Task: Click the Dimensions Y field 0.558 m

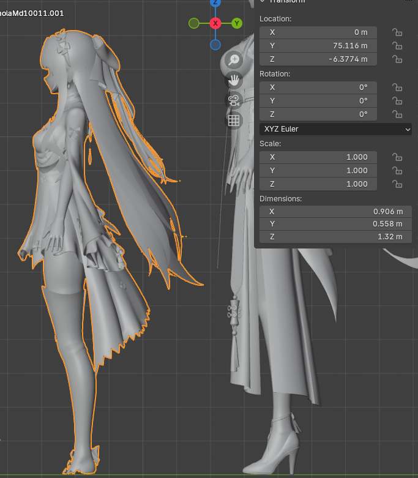Action: (335, 224)
